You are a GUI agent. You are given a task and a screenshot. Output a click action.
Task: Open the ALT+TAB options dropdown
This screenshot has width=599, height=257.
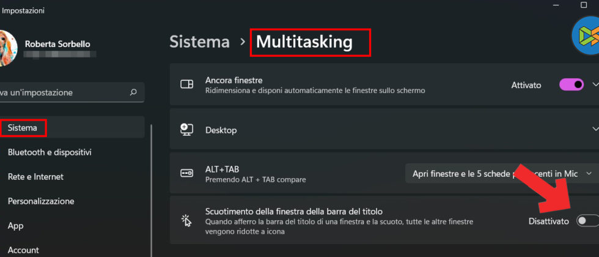coord(501,173)
